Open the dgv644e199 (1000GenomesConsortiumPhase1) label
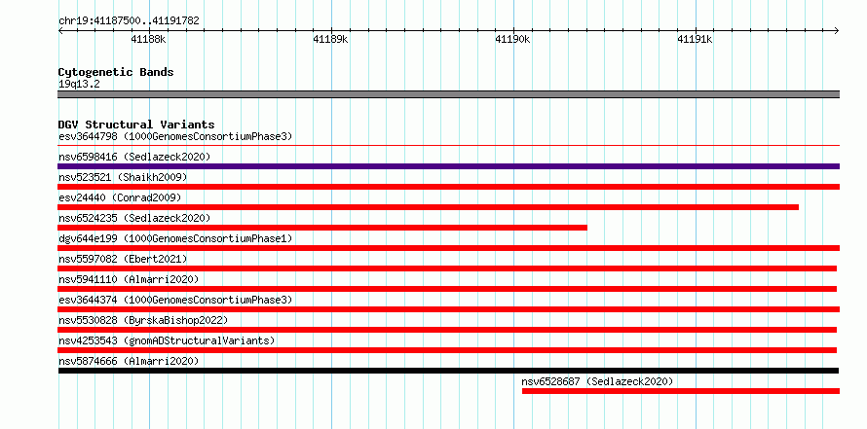The width and height of the screenshot is (867, 429). (175, 238)
